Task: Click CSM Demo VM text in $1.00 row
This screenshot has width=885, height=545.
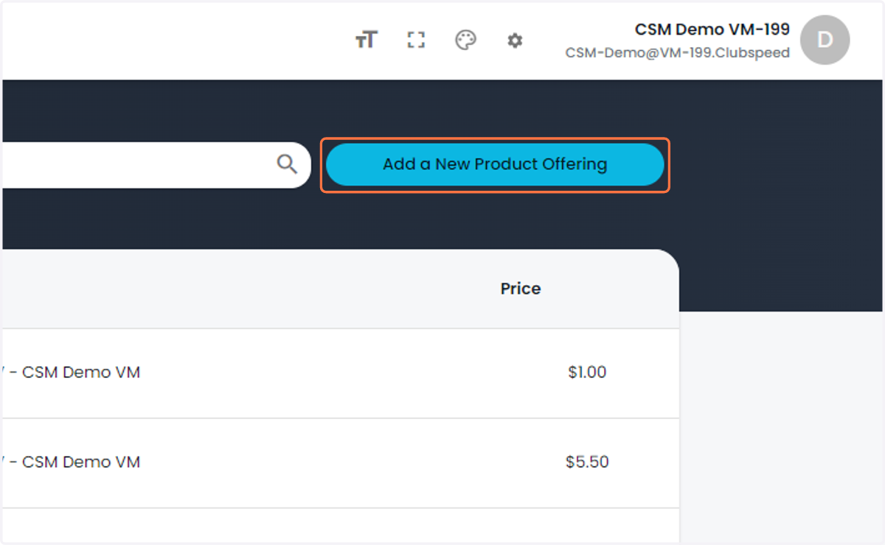Action: [81, 373]
